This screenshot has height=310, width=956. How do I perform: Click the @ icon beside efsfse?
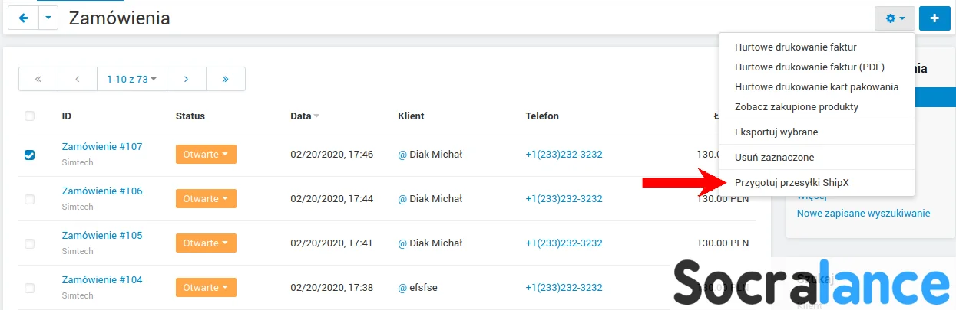pos(402,288)
